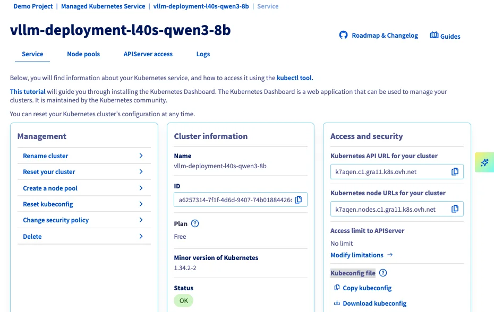The height and width of the screenshot is (312, 494).
Task: Click the Download kubeconfig icon
Action: click(337, 303)
